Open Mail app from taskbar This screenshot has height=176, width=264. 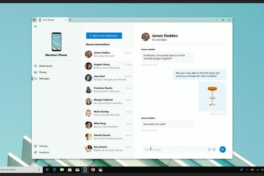77,170
